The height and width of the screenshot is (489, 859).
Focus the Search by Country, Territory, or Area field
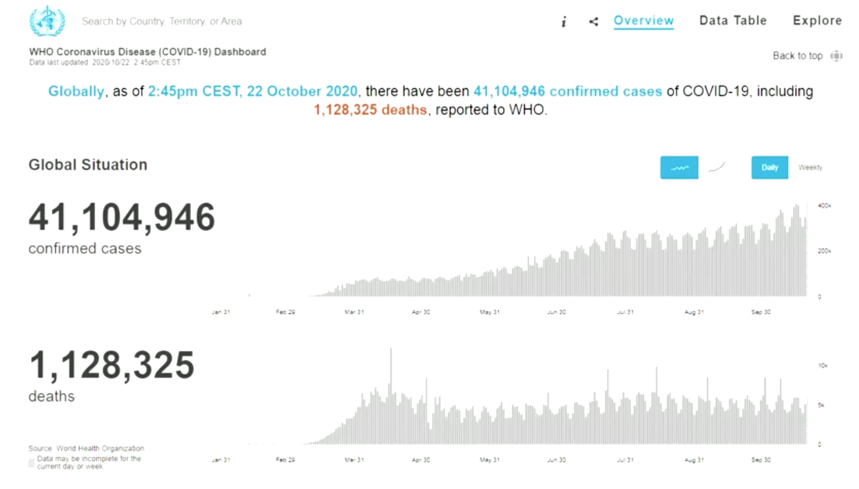click(162, 21)
